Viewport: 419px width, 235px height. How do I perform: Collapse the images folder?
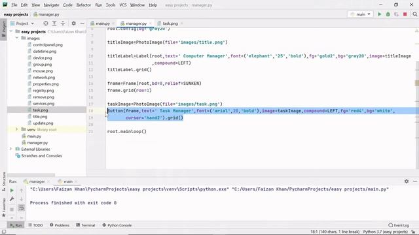(x=17, y=38)
